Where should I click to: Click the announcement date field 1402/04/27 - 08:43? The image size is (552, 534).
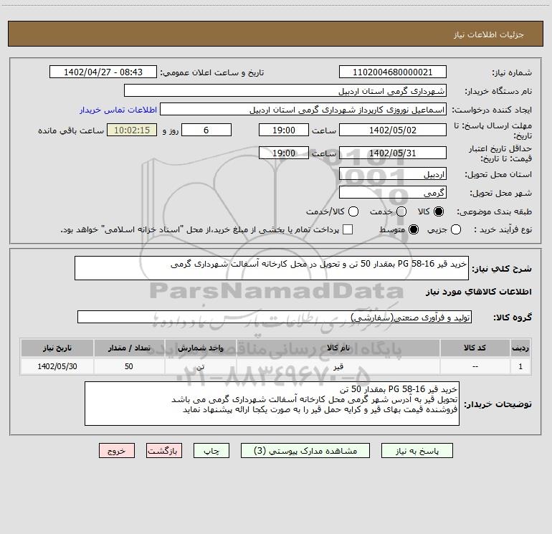tap(103, 72)
